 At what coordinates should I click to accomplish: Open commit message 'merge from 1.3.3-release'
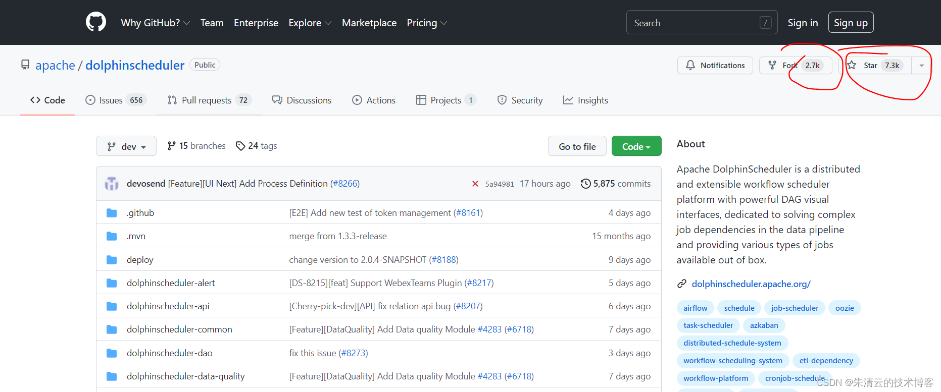(x=338, y=236)
